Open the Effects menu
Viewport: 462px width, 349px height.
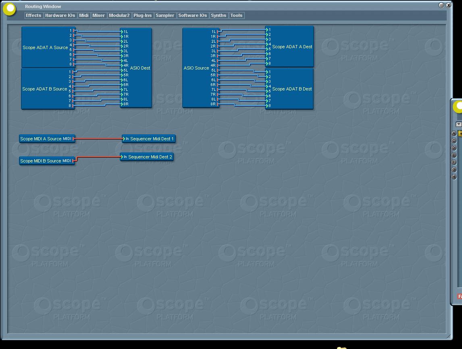point(33,15)
